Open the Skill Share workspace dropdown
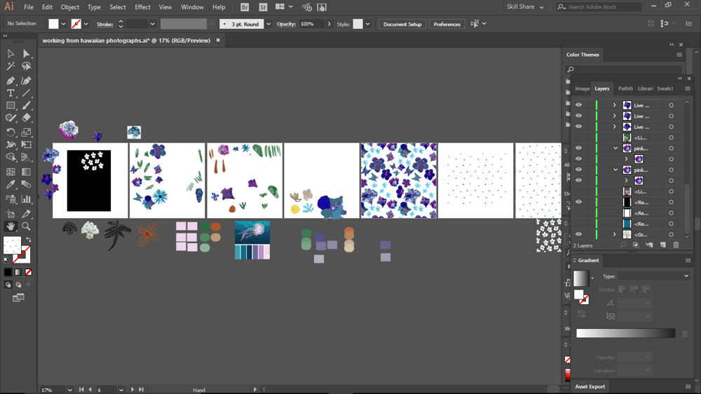701x394 pixels. click(x=525, y=7)
